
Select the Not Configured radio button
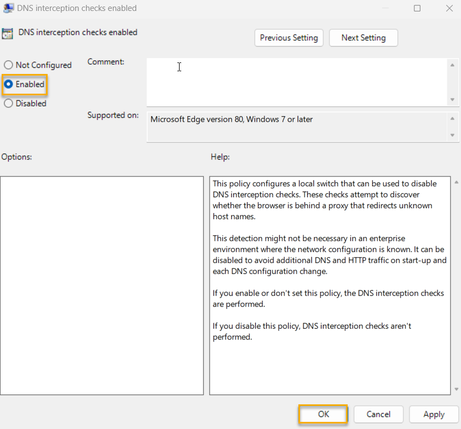point(8,65)
